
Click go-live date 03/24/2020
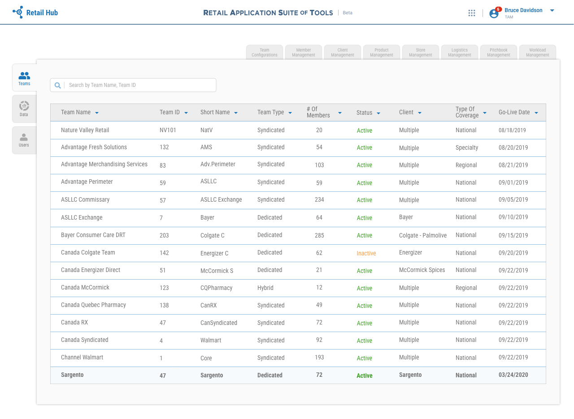[x=513, y=376]
